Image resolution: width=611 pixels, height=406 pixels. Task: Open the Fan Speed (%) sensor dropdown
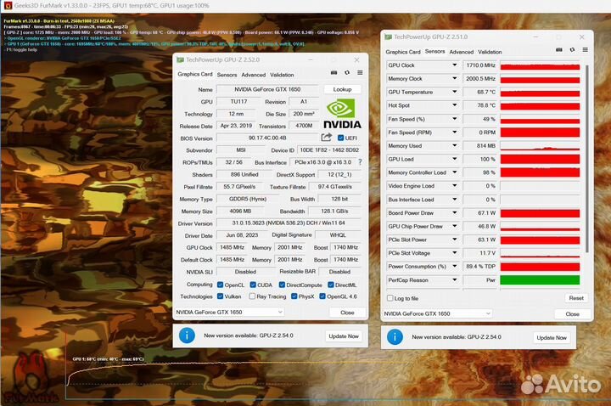[x=454, y=119]
